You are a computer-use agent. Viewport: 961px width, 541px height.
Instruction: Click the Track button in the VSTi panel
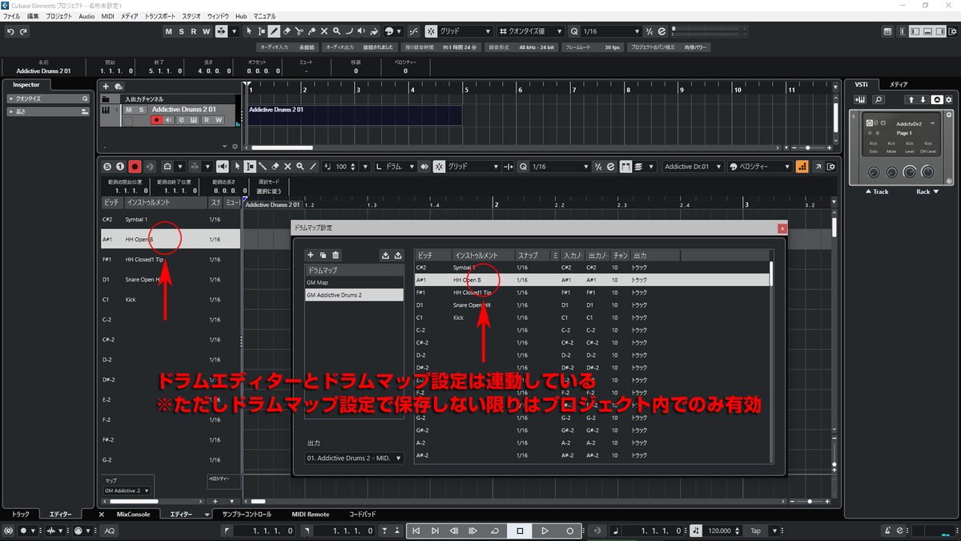click(877, 192)
